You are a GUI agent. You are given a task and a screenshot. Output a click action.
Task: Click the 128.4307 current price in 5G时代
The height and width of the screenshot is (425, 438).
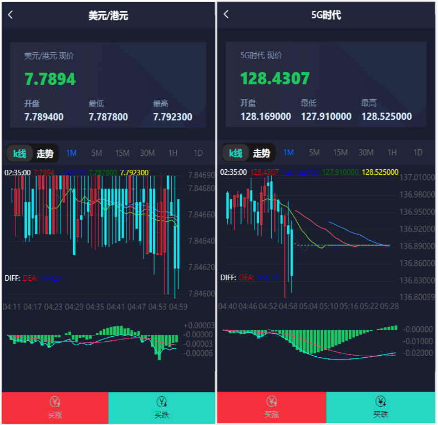[275, 78]
